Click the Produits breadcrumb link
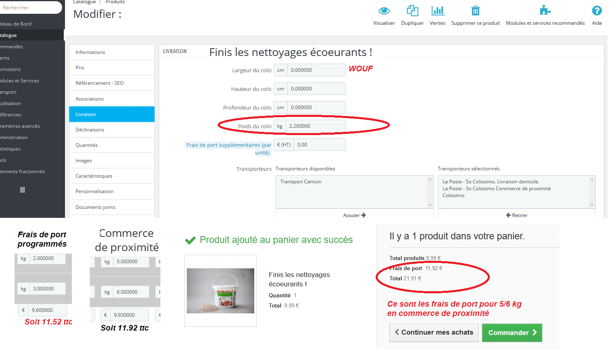 tap(115, 2)
